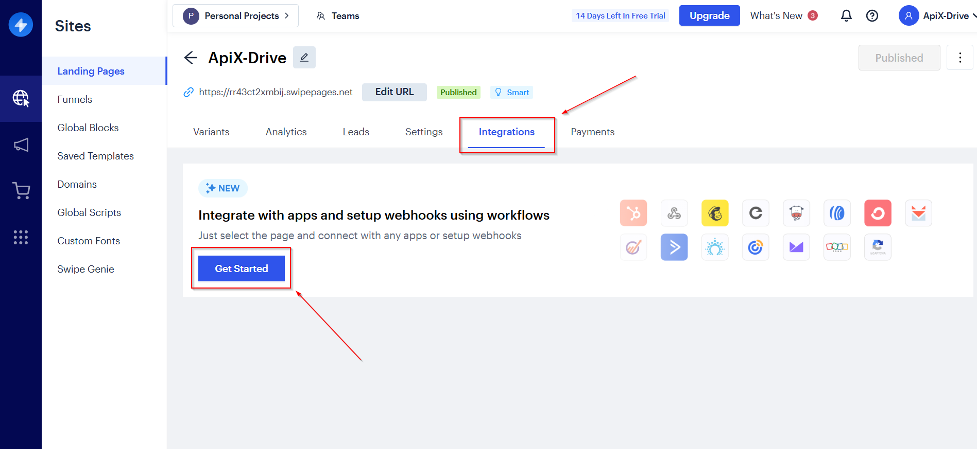
Task: Switch to the Settings tab
Action: click(x=424, y=132)
